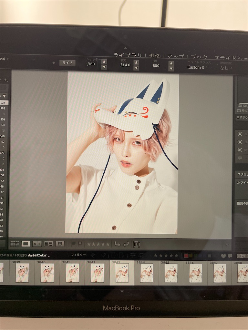Open day3-897.ARW filmstrip source dropdown
The image size is (248, 330).
coord(49,256)
